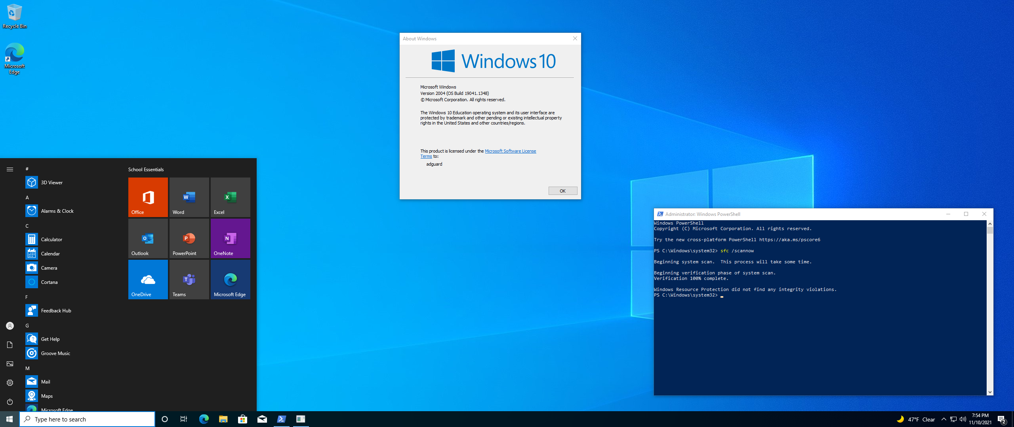This screenshot has width=1014, height=427.
Task: Open the OneNote tile
Action: (x=231, y=238)
